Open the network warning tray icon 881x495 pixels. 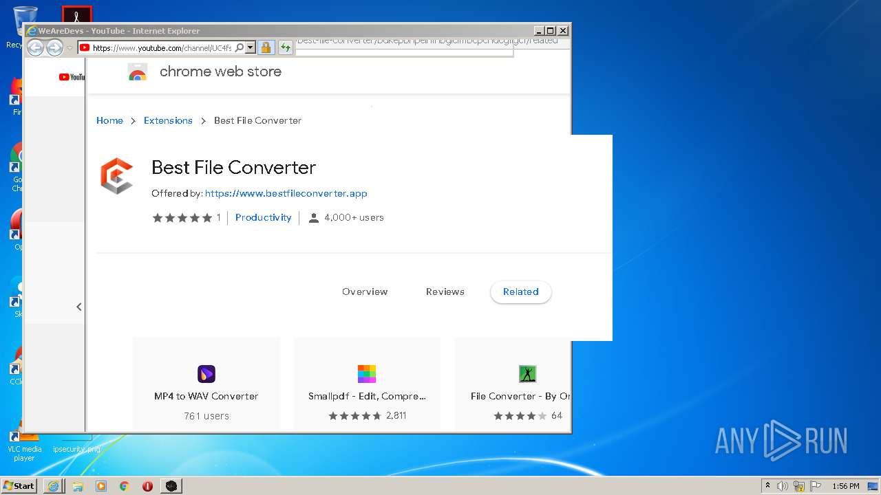[799, 486]
